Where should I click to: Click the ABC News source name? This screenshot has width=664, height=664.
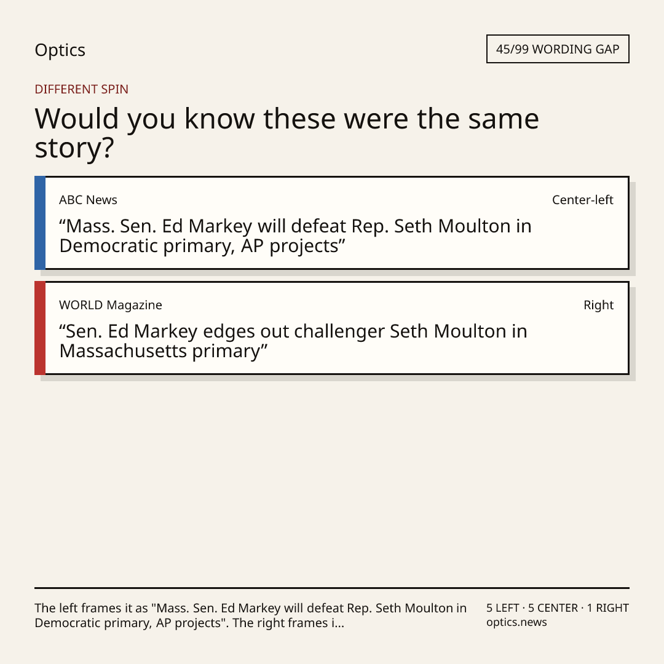[88, 200]
